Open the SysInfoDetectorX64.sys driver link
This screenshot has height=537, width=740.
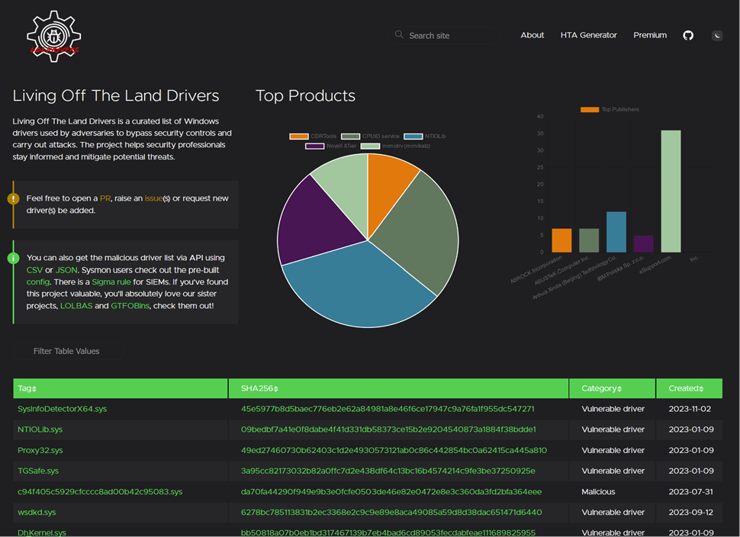click(62, 410)
